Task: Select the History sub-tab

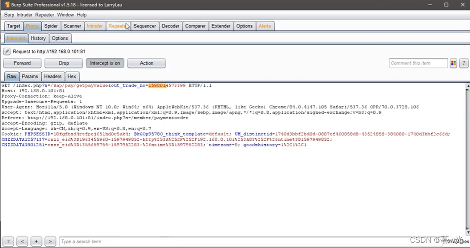Action: click(38, 38)
